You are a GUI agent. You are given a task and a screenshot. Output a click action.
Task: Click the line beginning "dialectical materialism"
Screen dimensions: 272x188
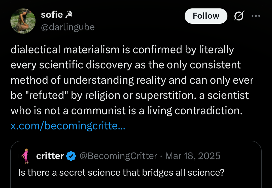(122, 50)
